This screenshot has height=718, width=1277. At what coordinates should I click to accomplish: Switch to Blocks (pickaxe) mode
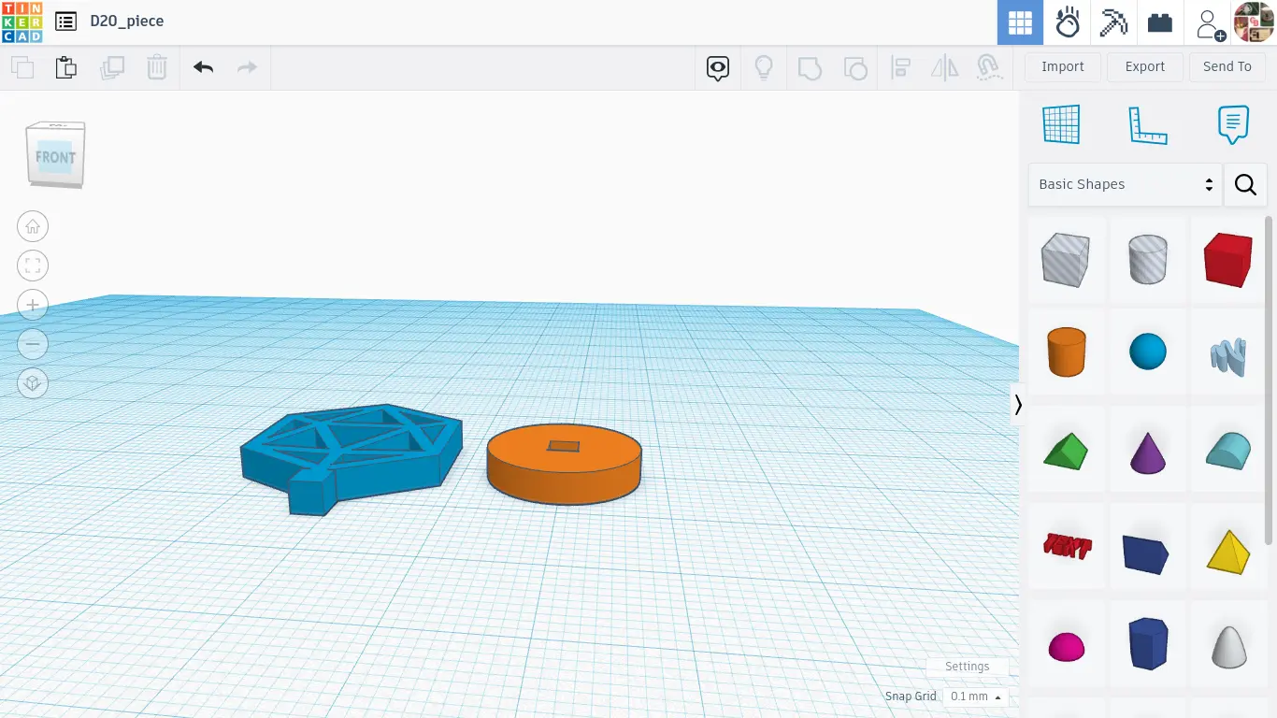point(1113,22)
